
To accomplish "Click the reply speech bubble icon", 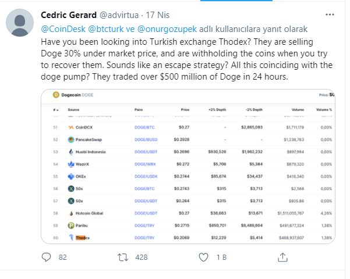I will pos(46,257).
